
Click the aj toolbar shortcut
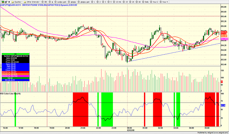pyautogui.click(x=51, y=2)
